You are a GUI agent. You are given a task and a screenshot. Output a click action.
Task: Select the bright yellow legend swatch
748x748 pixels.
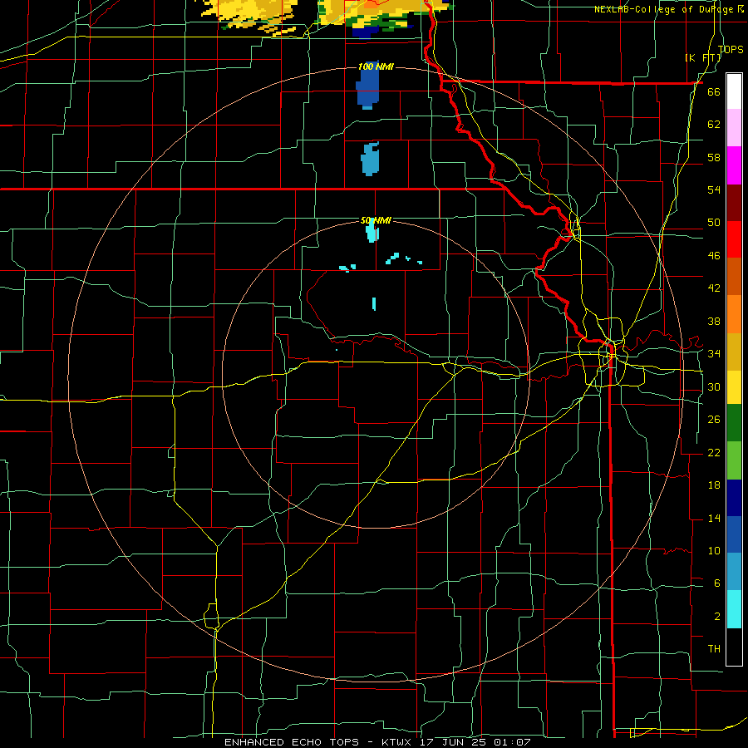pos(734,387)
